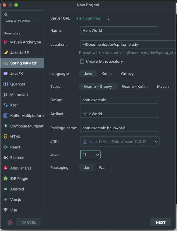This screenshot has width=177, height=231.
Task: Select Jar packaging
Action: click(x=87, y=167)
